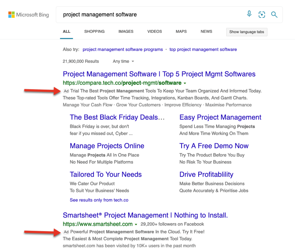Click 'Quote Accurately & Prioritise Jobs' text
The image size is (295, 250).
click(x=214, y=190)
